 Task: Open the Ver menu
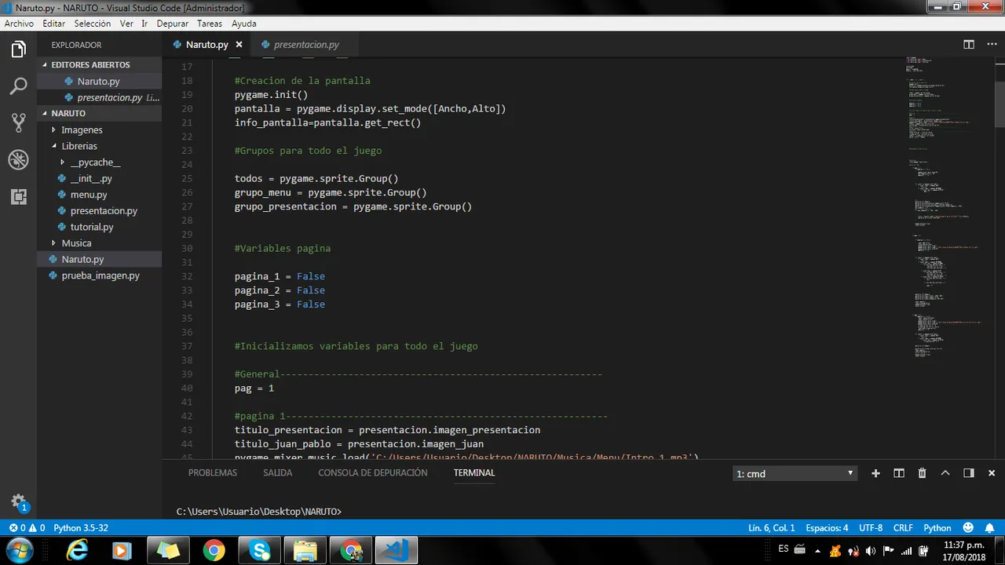coord(126,24)
